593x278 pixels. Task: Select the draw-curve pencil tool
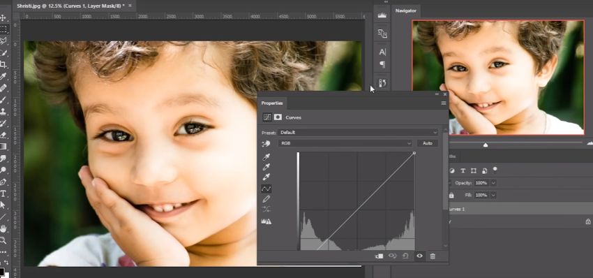pyautogui.click(x=267, y=199)
